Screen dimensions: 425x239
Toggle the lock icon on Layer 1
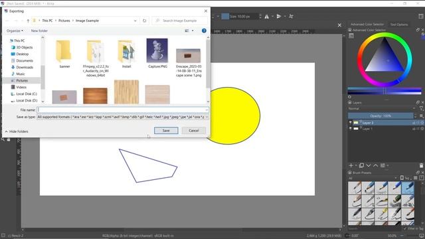pos(414,129)
